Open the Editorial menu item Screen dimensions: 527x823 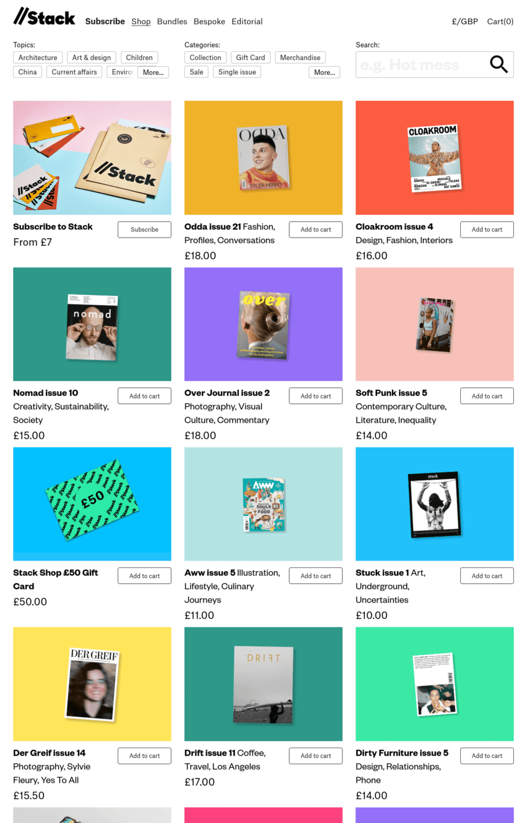tap(247, 21)
